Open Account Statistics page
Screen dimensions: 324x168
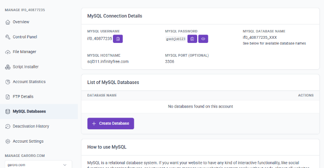click(39, 82)
